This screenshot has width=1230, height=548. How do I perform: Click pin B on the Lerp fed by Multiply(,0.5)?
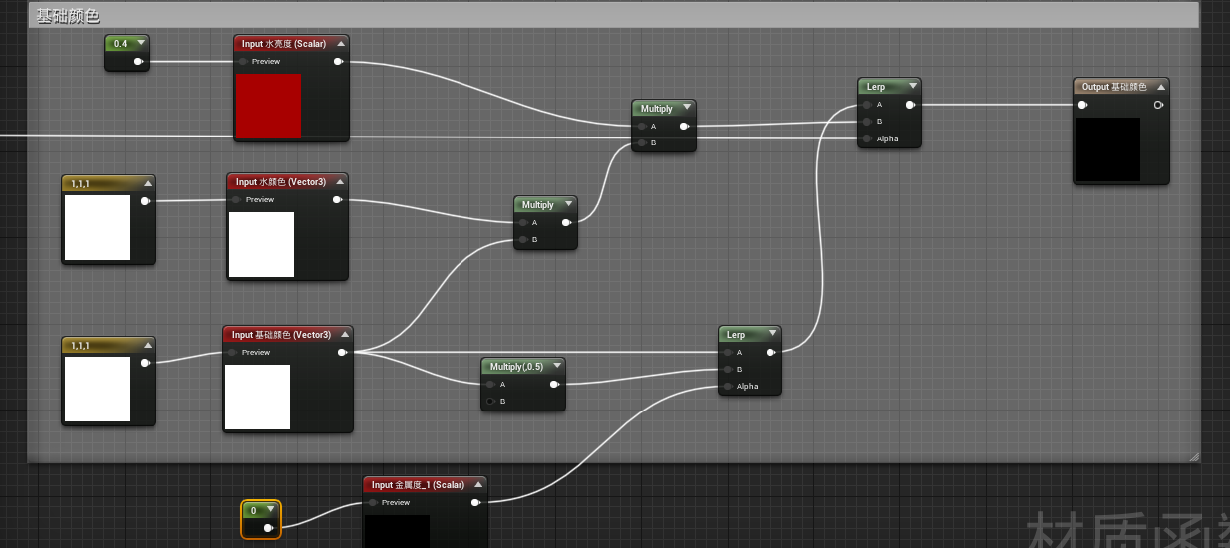pos(728,370)
